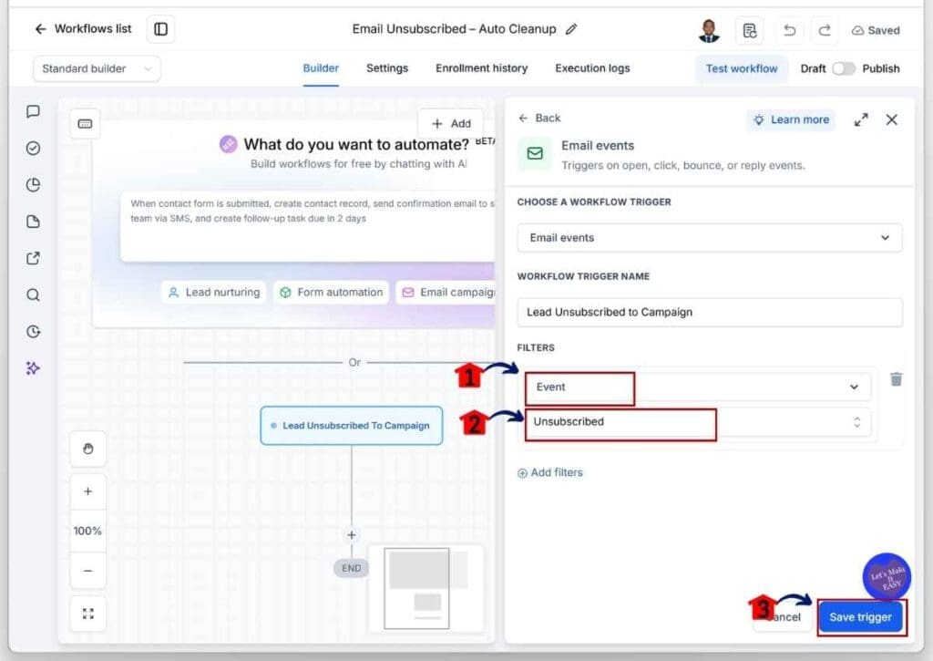Viewport: 933px width, 661px height.
Task: Switch to the Settings tab
Action: [x=386, y=68]
